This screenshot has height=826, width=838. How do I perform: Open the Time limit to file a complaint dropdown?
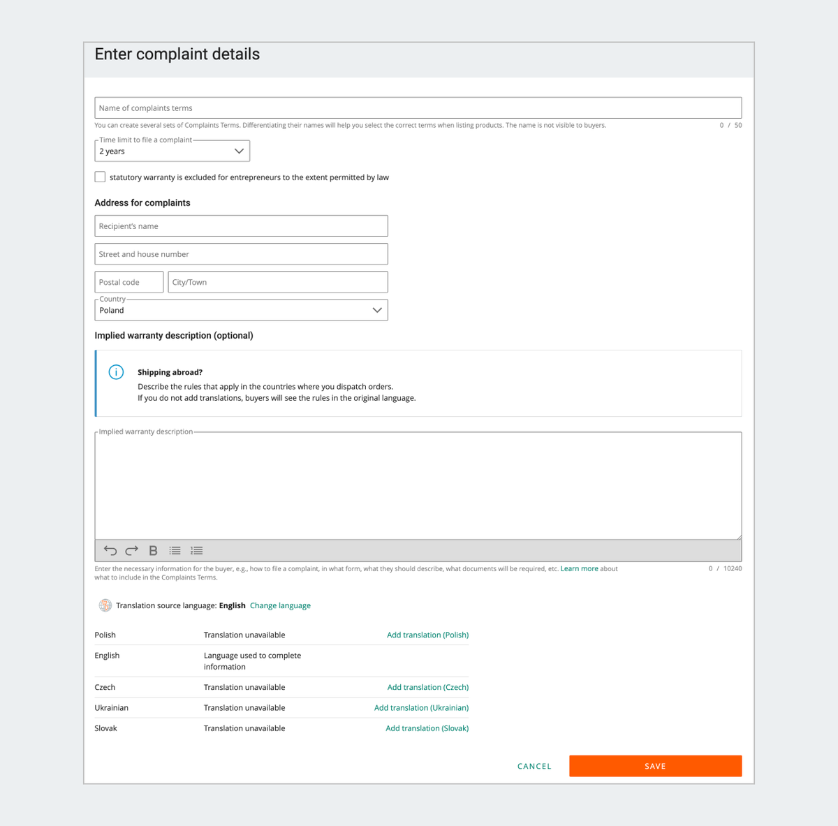(x=172, y=151)
